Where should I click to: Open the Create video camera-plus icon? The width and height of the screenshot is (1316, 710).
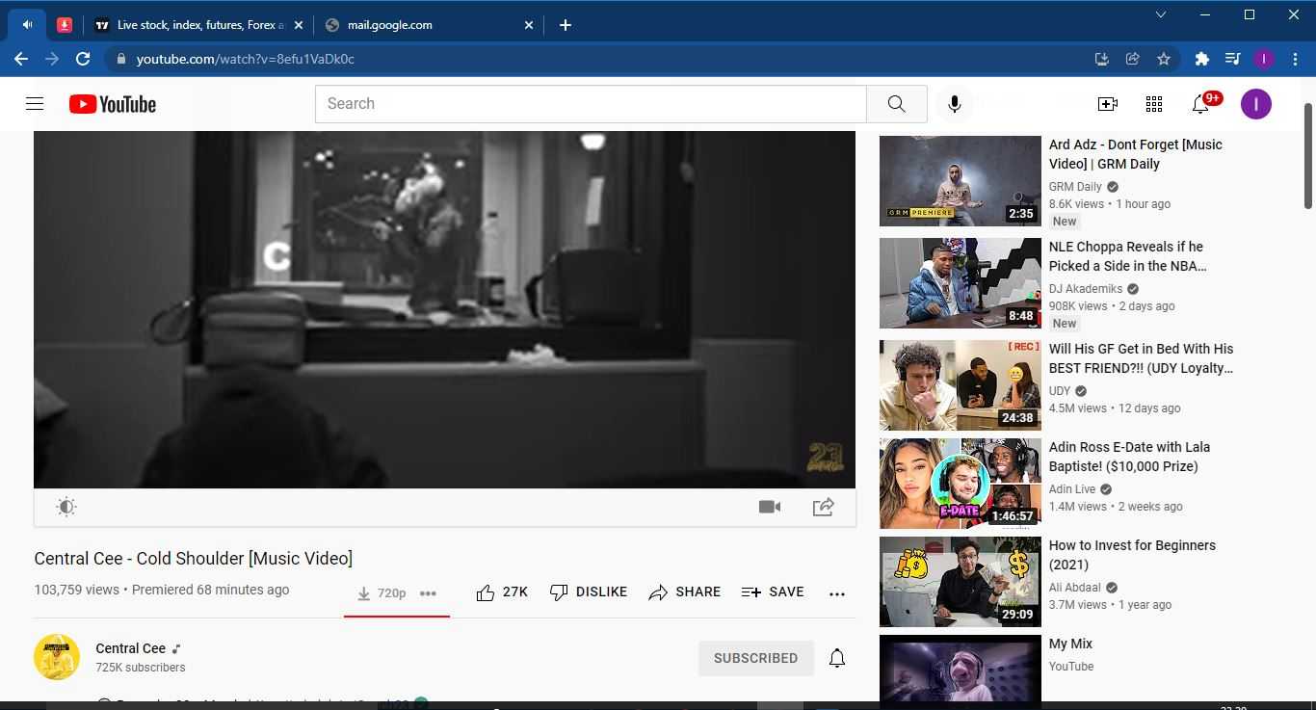[x=1108, y=104]
